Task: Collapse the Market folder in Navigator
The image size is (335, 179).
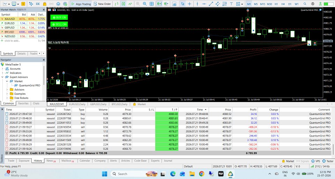Action: [7, 81]
